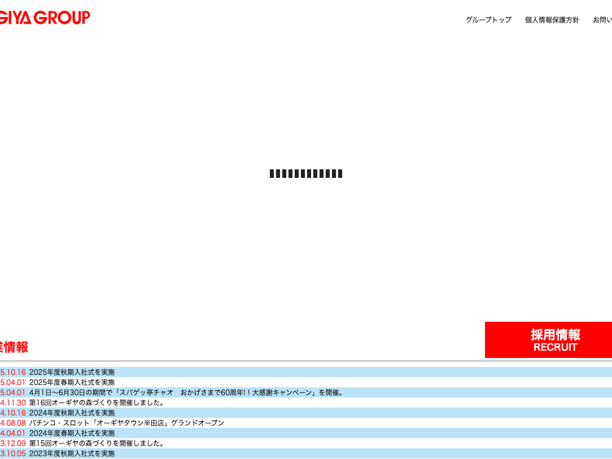Click the red date ending in 08.08
612x459 pixels.
click(13, 423)
